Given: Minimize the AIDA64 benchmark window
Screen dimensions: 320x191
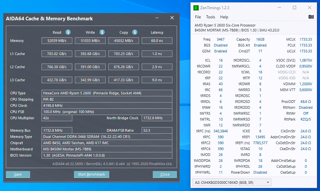Looking at the screenshot, I should pyautogui.click(x=157, y=18).
